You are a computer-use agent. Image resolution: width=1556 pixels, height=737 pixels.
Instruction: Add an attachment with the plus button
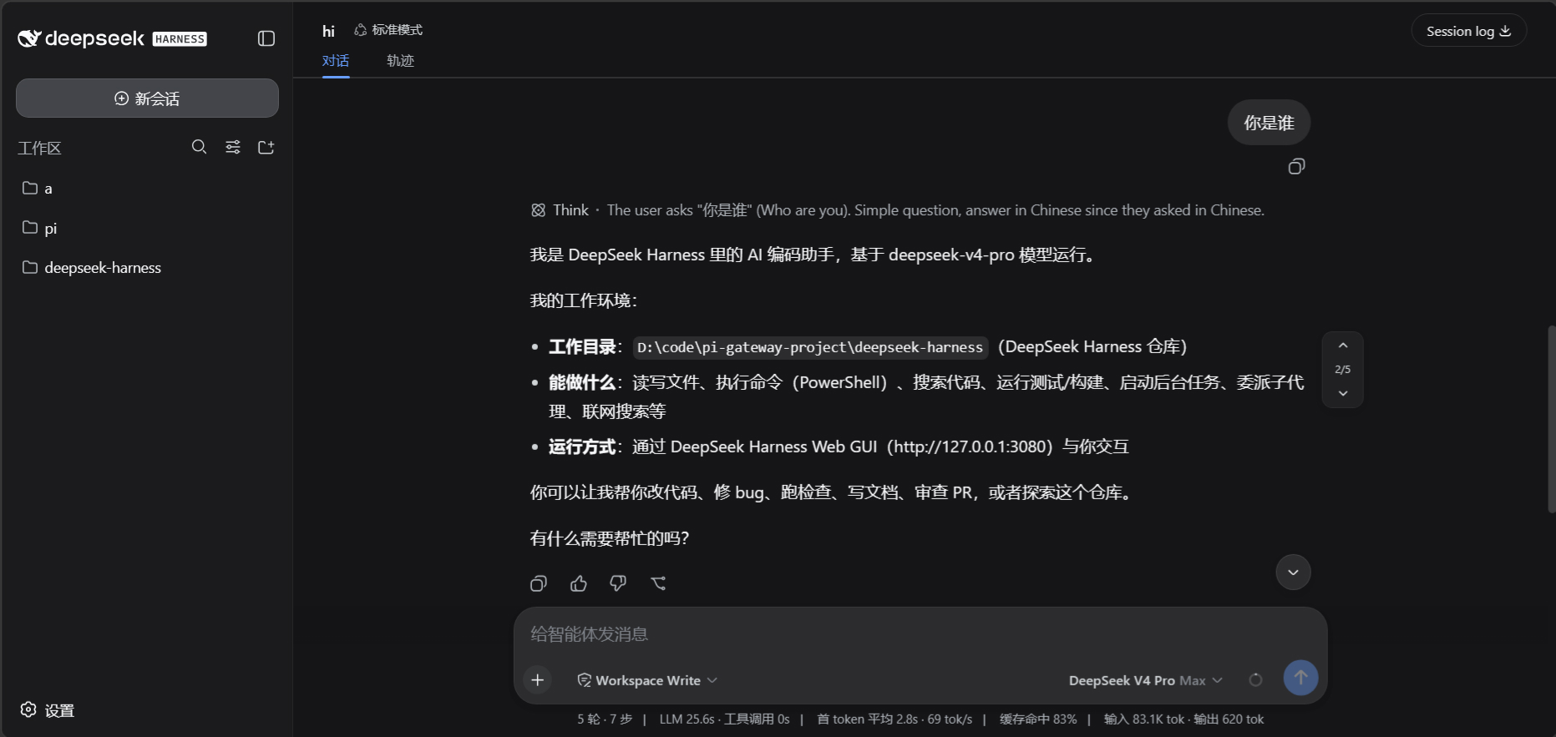[538, 680]
